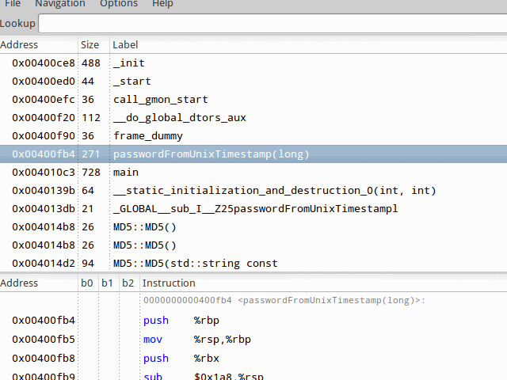Viewport: 507px width, 380px height.
Task: Click size value 271
Action: click(91, 154)
